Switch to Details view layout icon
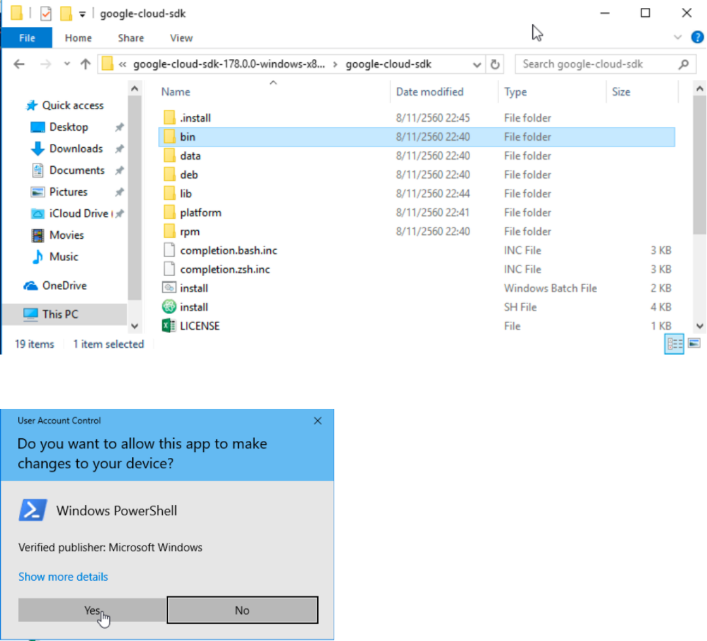 click(x=674, y=344)
